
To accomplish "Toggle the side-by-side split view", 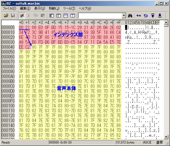I will tap(73, 16).
